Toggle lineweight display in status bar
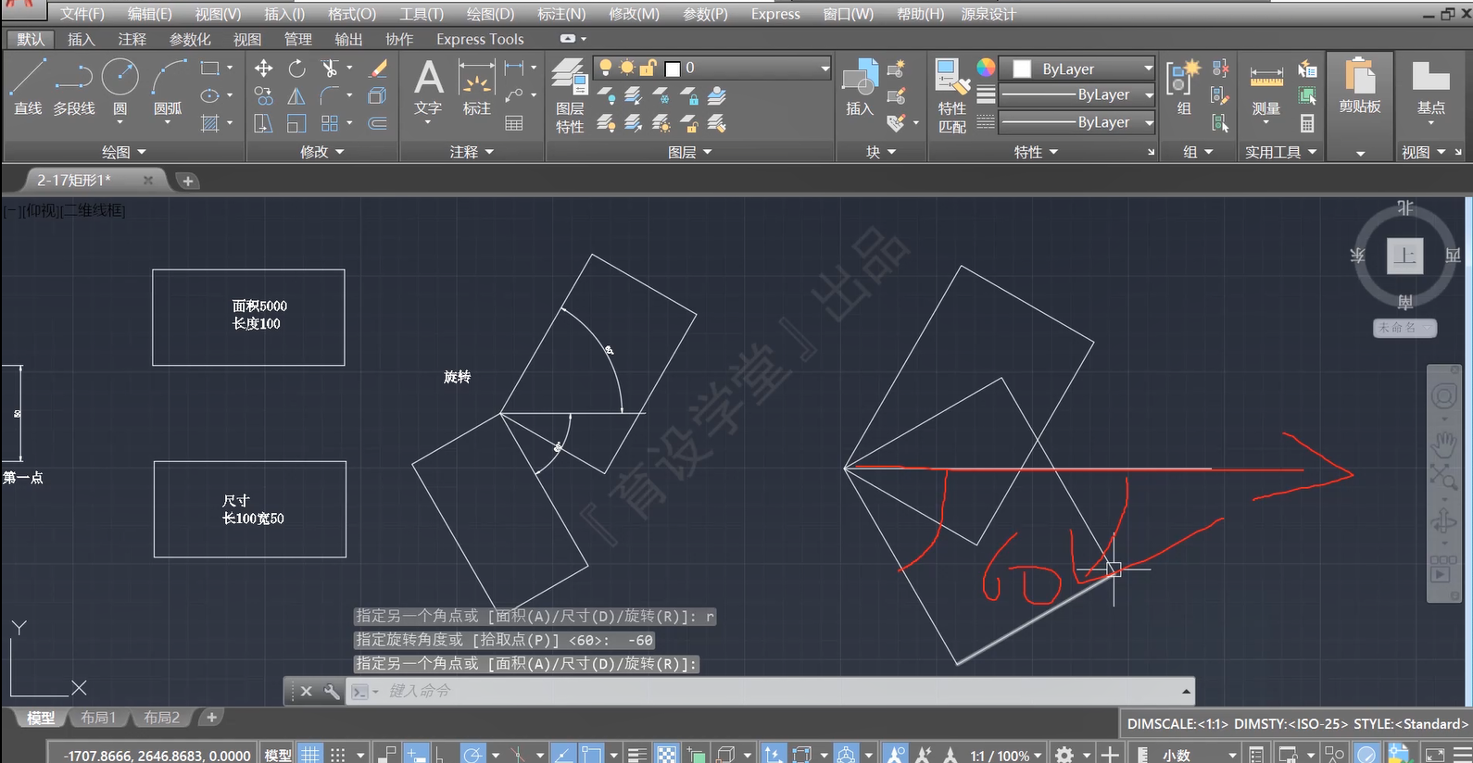Screen dimensions: 1473x763 click(636, 755)
